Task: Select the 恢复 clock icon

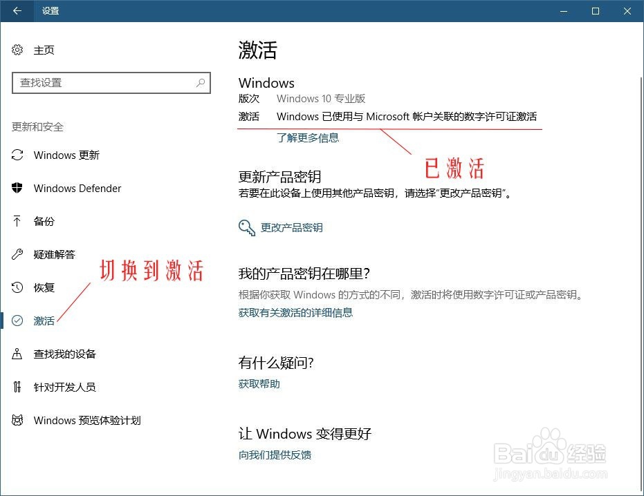Action: pyautogui.click(x=17, y=287)
